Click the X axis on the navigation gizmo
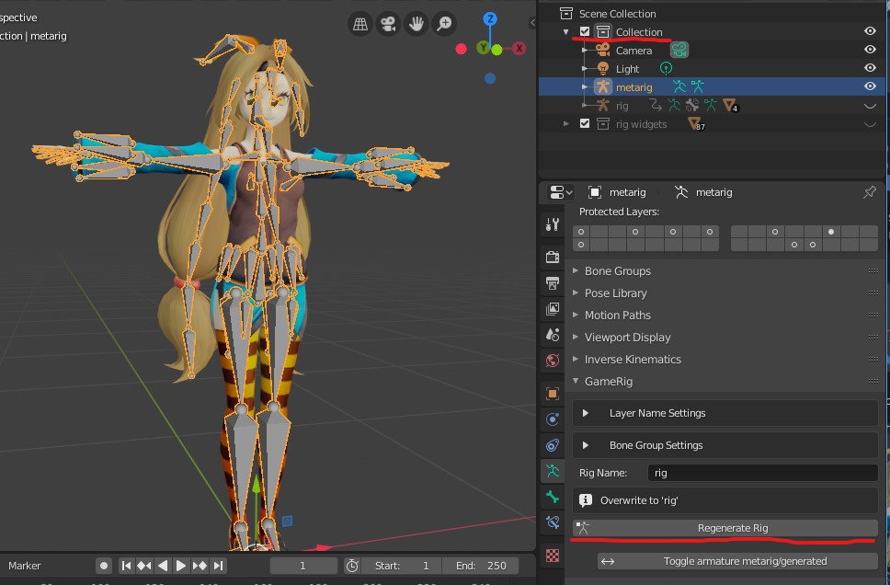 519,48
